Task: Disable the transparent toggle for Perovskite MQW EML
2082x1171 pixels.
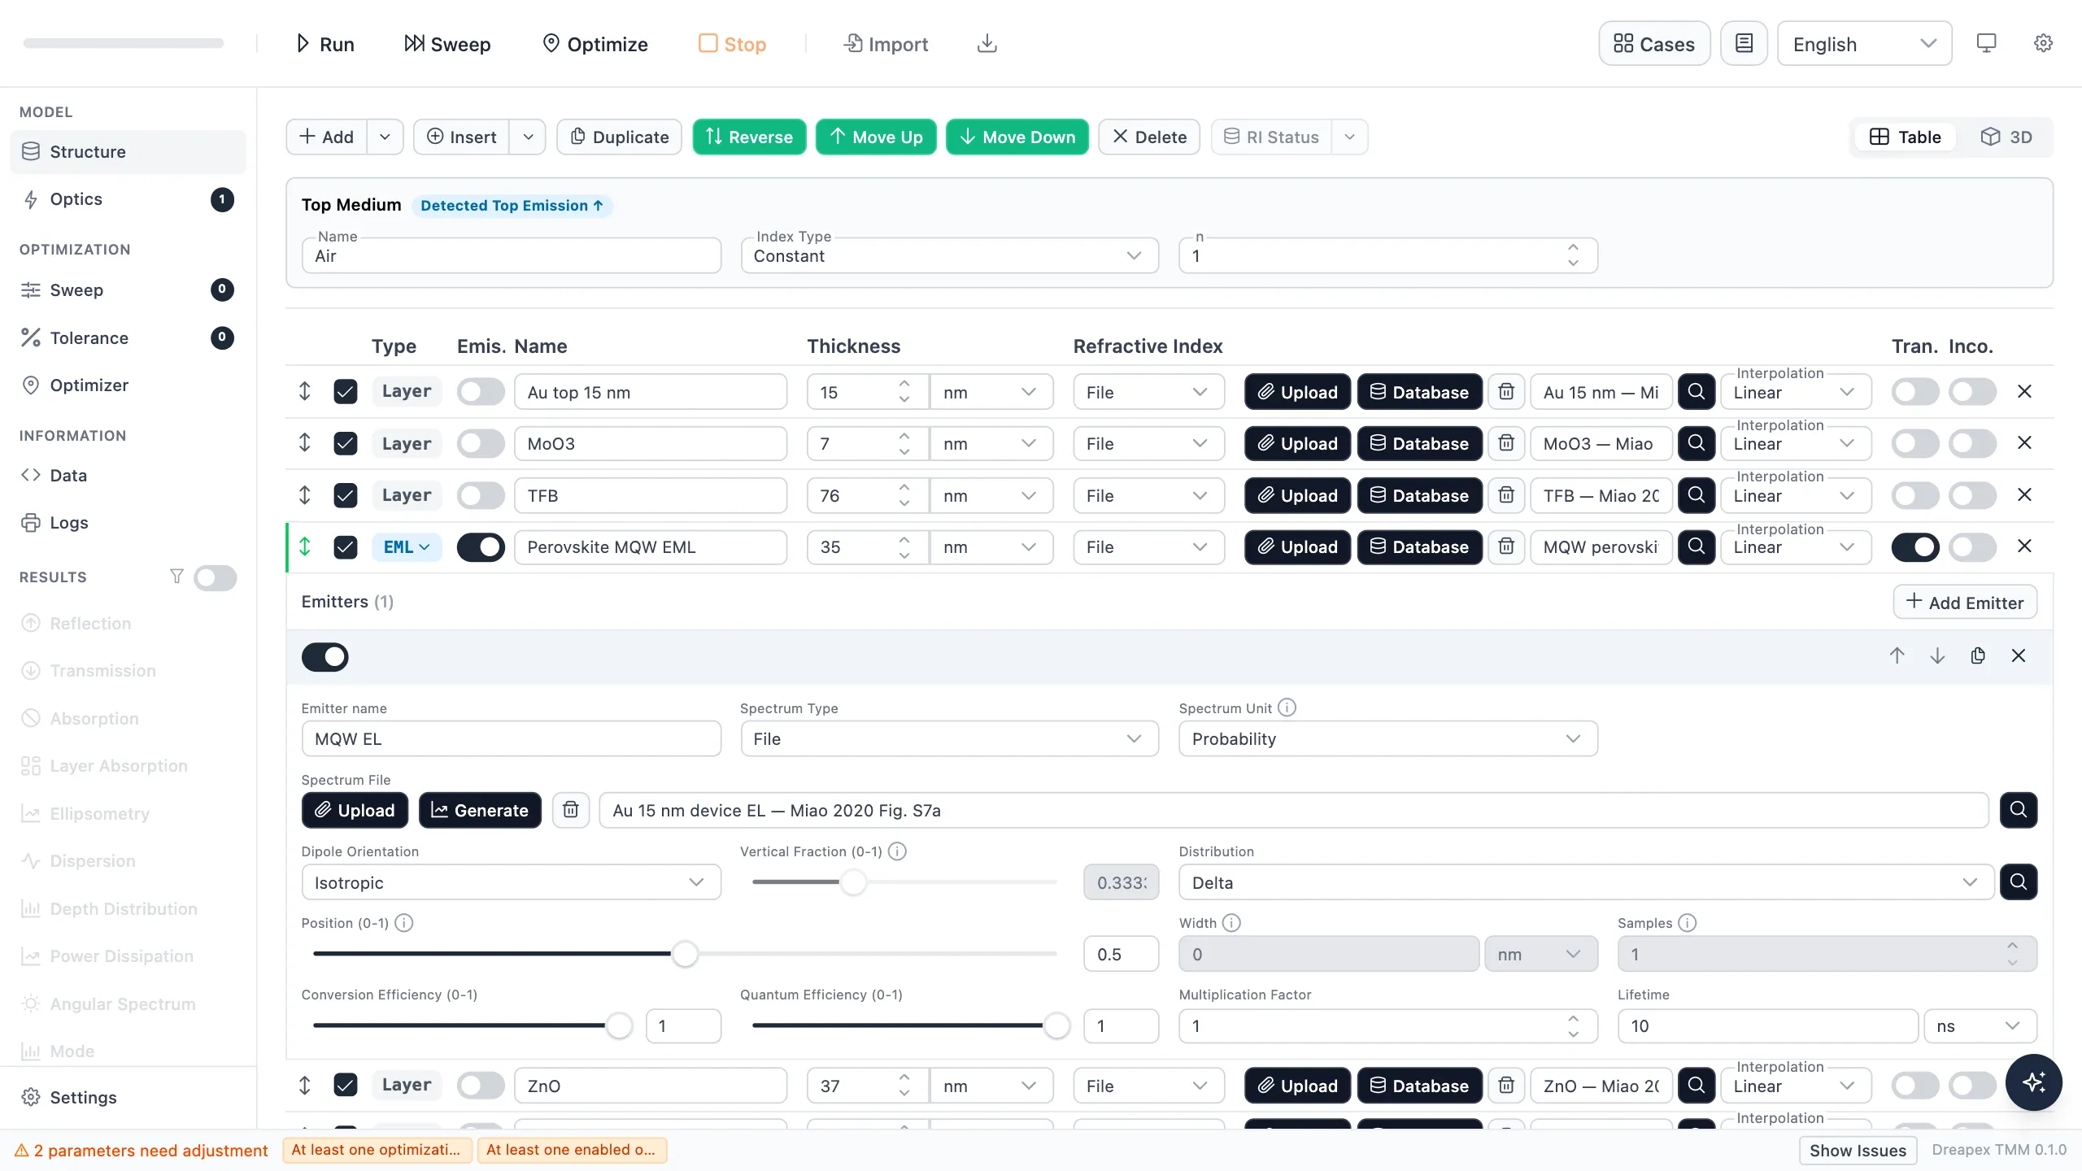Action: tap(1914, 547)
